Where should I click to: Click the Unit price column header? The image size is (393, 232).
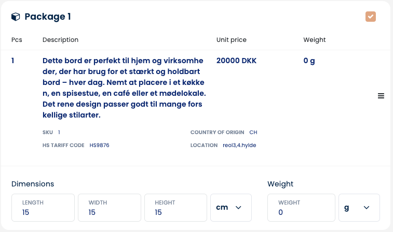pyautogui.click(x=231, y=40)
